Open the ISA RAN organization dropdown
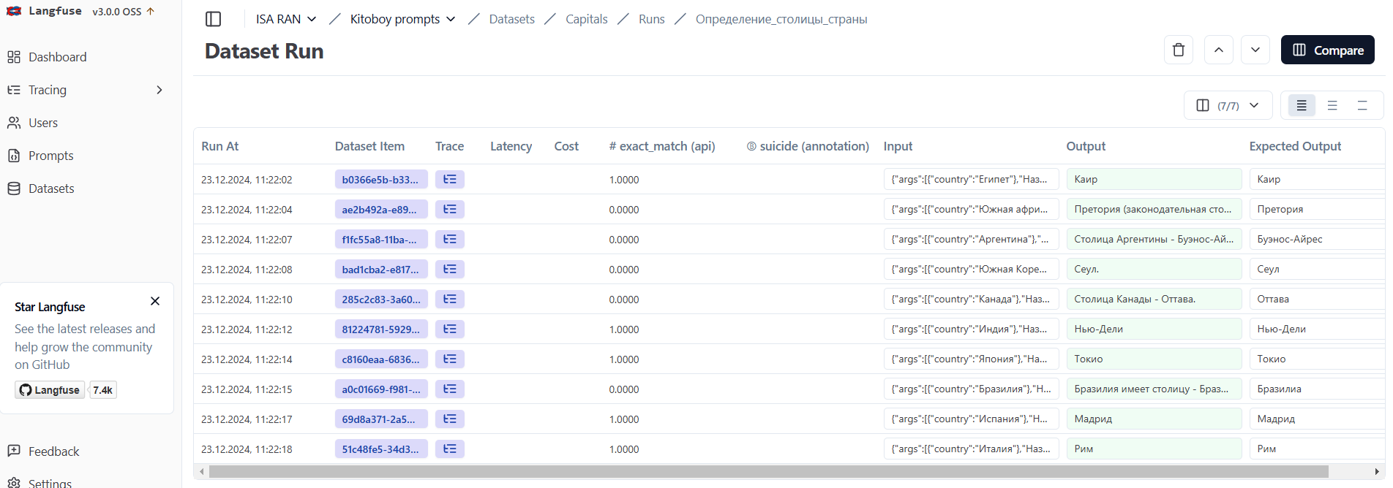1393x488 pixels. point(285,19)
